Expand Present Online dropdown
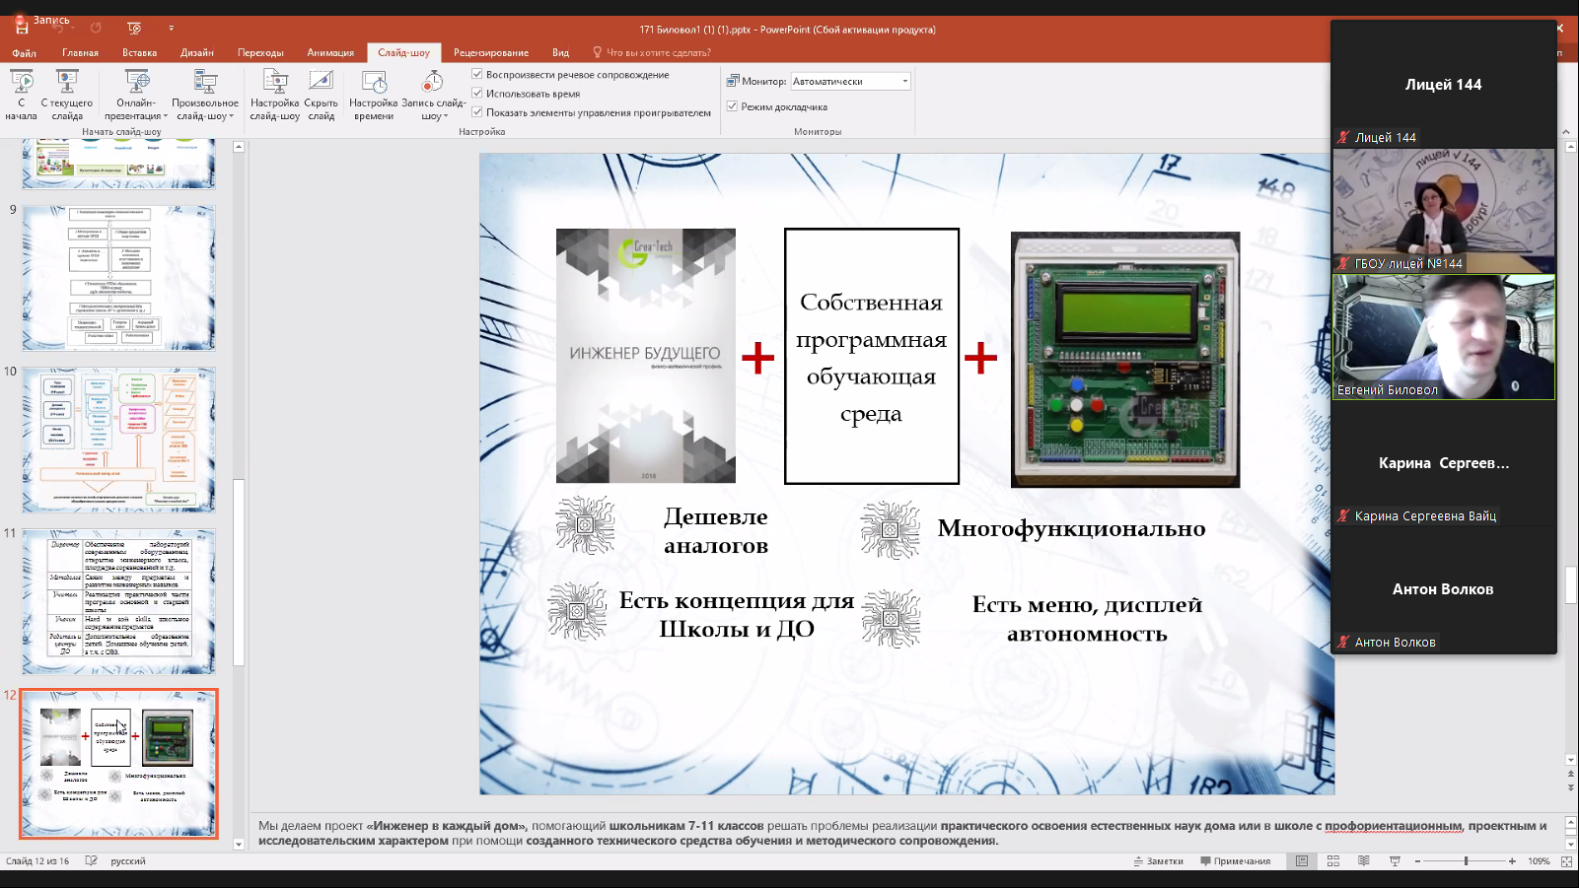Image resolution: width=1579 pixels, height=888 pixels. click(x=137, y=95)
